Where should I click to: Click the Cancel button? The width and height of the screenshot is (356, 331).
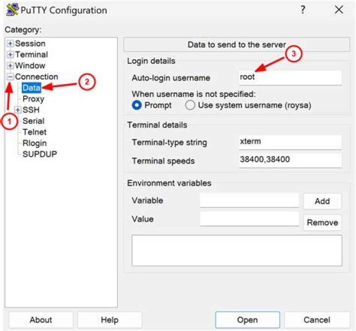point(317,320)
